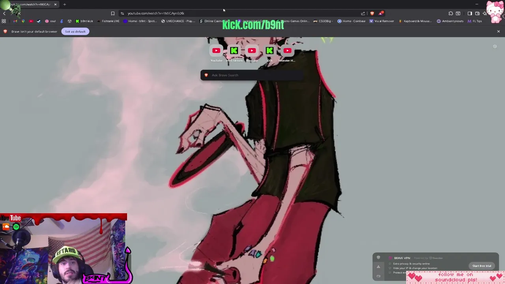Bookmark this page using the bookmark icon
The width and height of the screenshot is (505, 284).
pos(112,13)
